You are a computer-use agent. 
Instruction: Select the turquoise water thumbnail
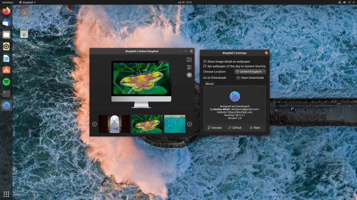coord(175,124)
